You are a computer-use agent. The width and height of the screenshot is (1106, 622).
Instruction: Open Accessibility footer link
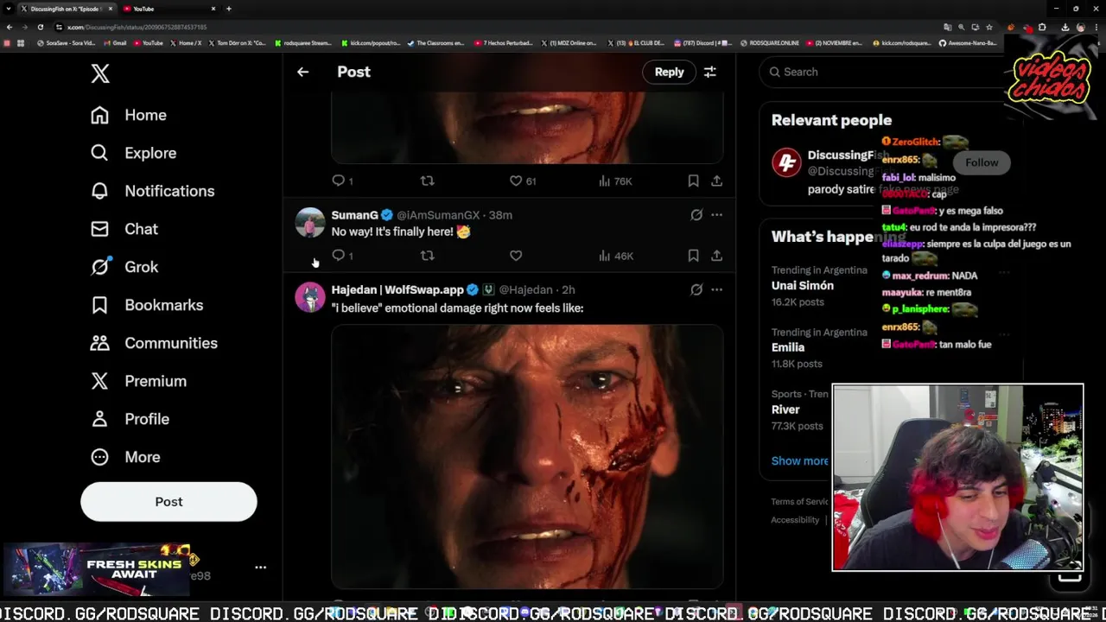point(795,520)
